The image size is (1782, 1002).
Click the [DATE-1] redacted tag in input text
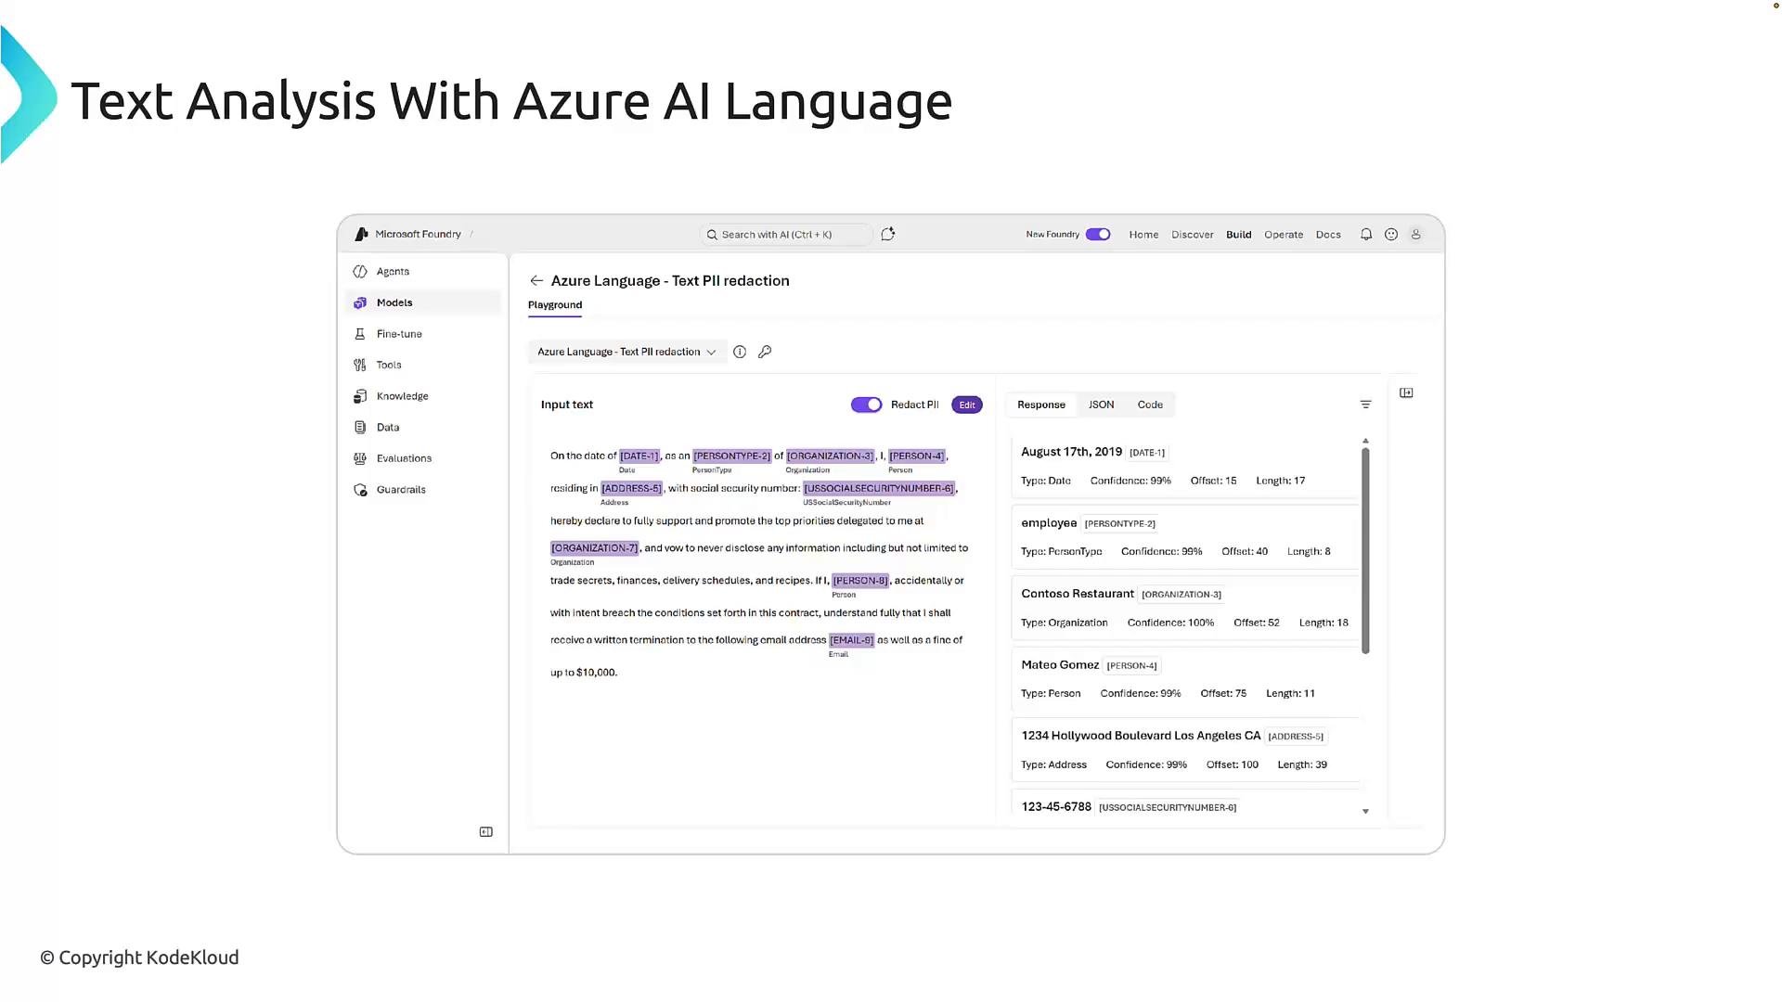(639, 456)
